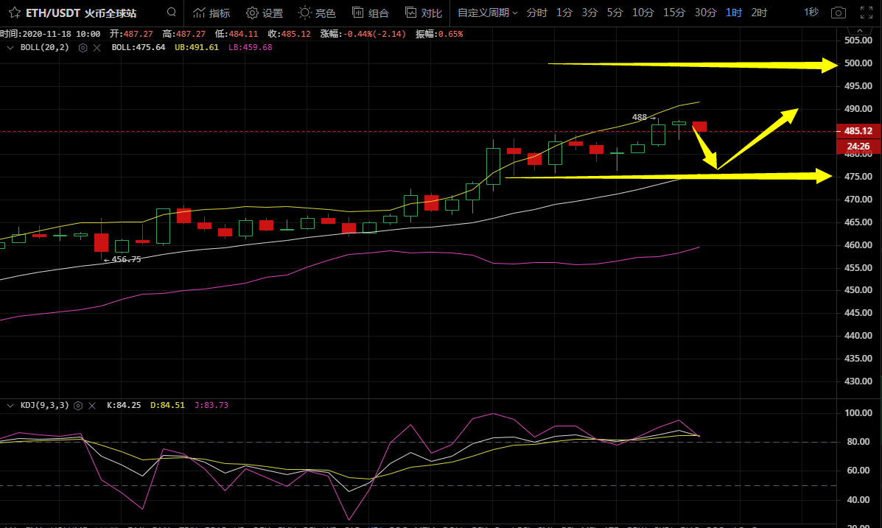Expand the 自定义周期 custom period dropdown

click(487, 13)
